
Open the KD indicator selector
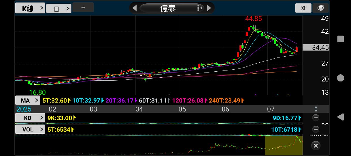click(30, 118)
